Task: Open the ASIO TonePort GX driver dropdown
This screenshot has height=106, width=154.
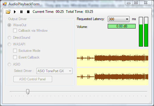Action: click(x=54, y=71)
